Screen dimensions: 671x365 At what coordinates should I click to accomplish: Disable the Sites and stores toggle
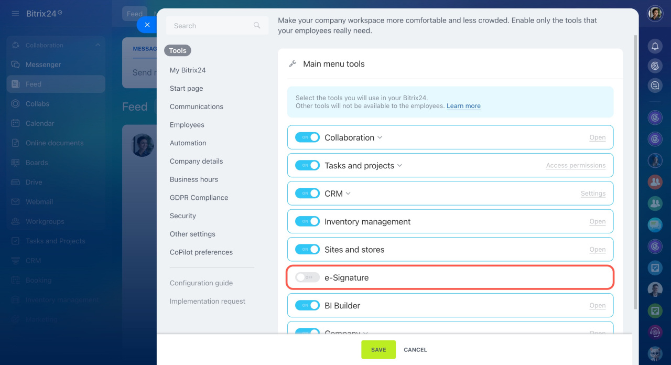click(307, 249)
